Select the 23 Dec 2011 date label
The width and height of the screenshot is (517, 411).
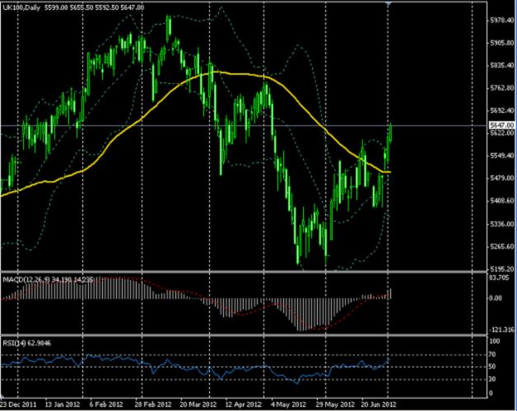(20, 405)
